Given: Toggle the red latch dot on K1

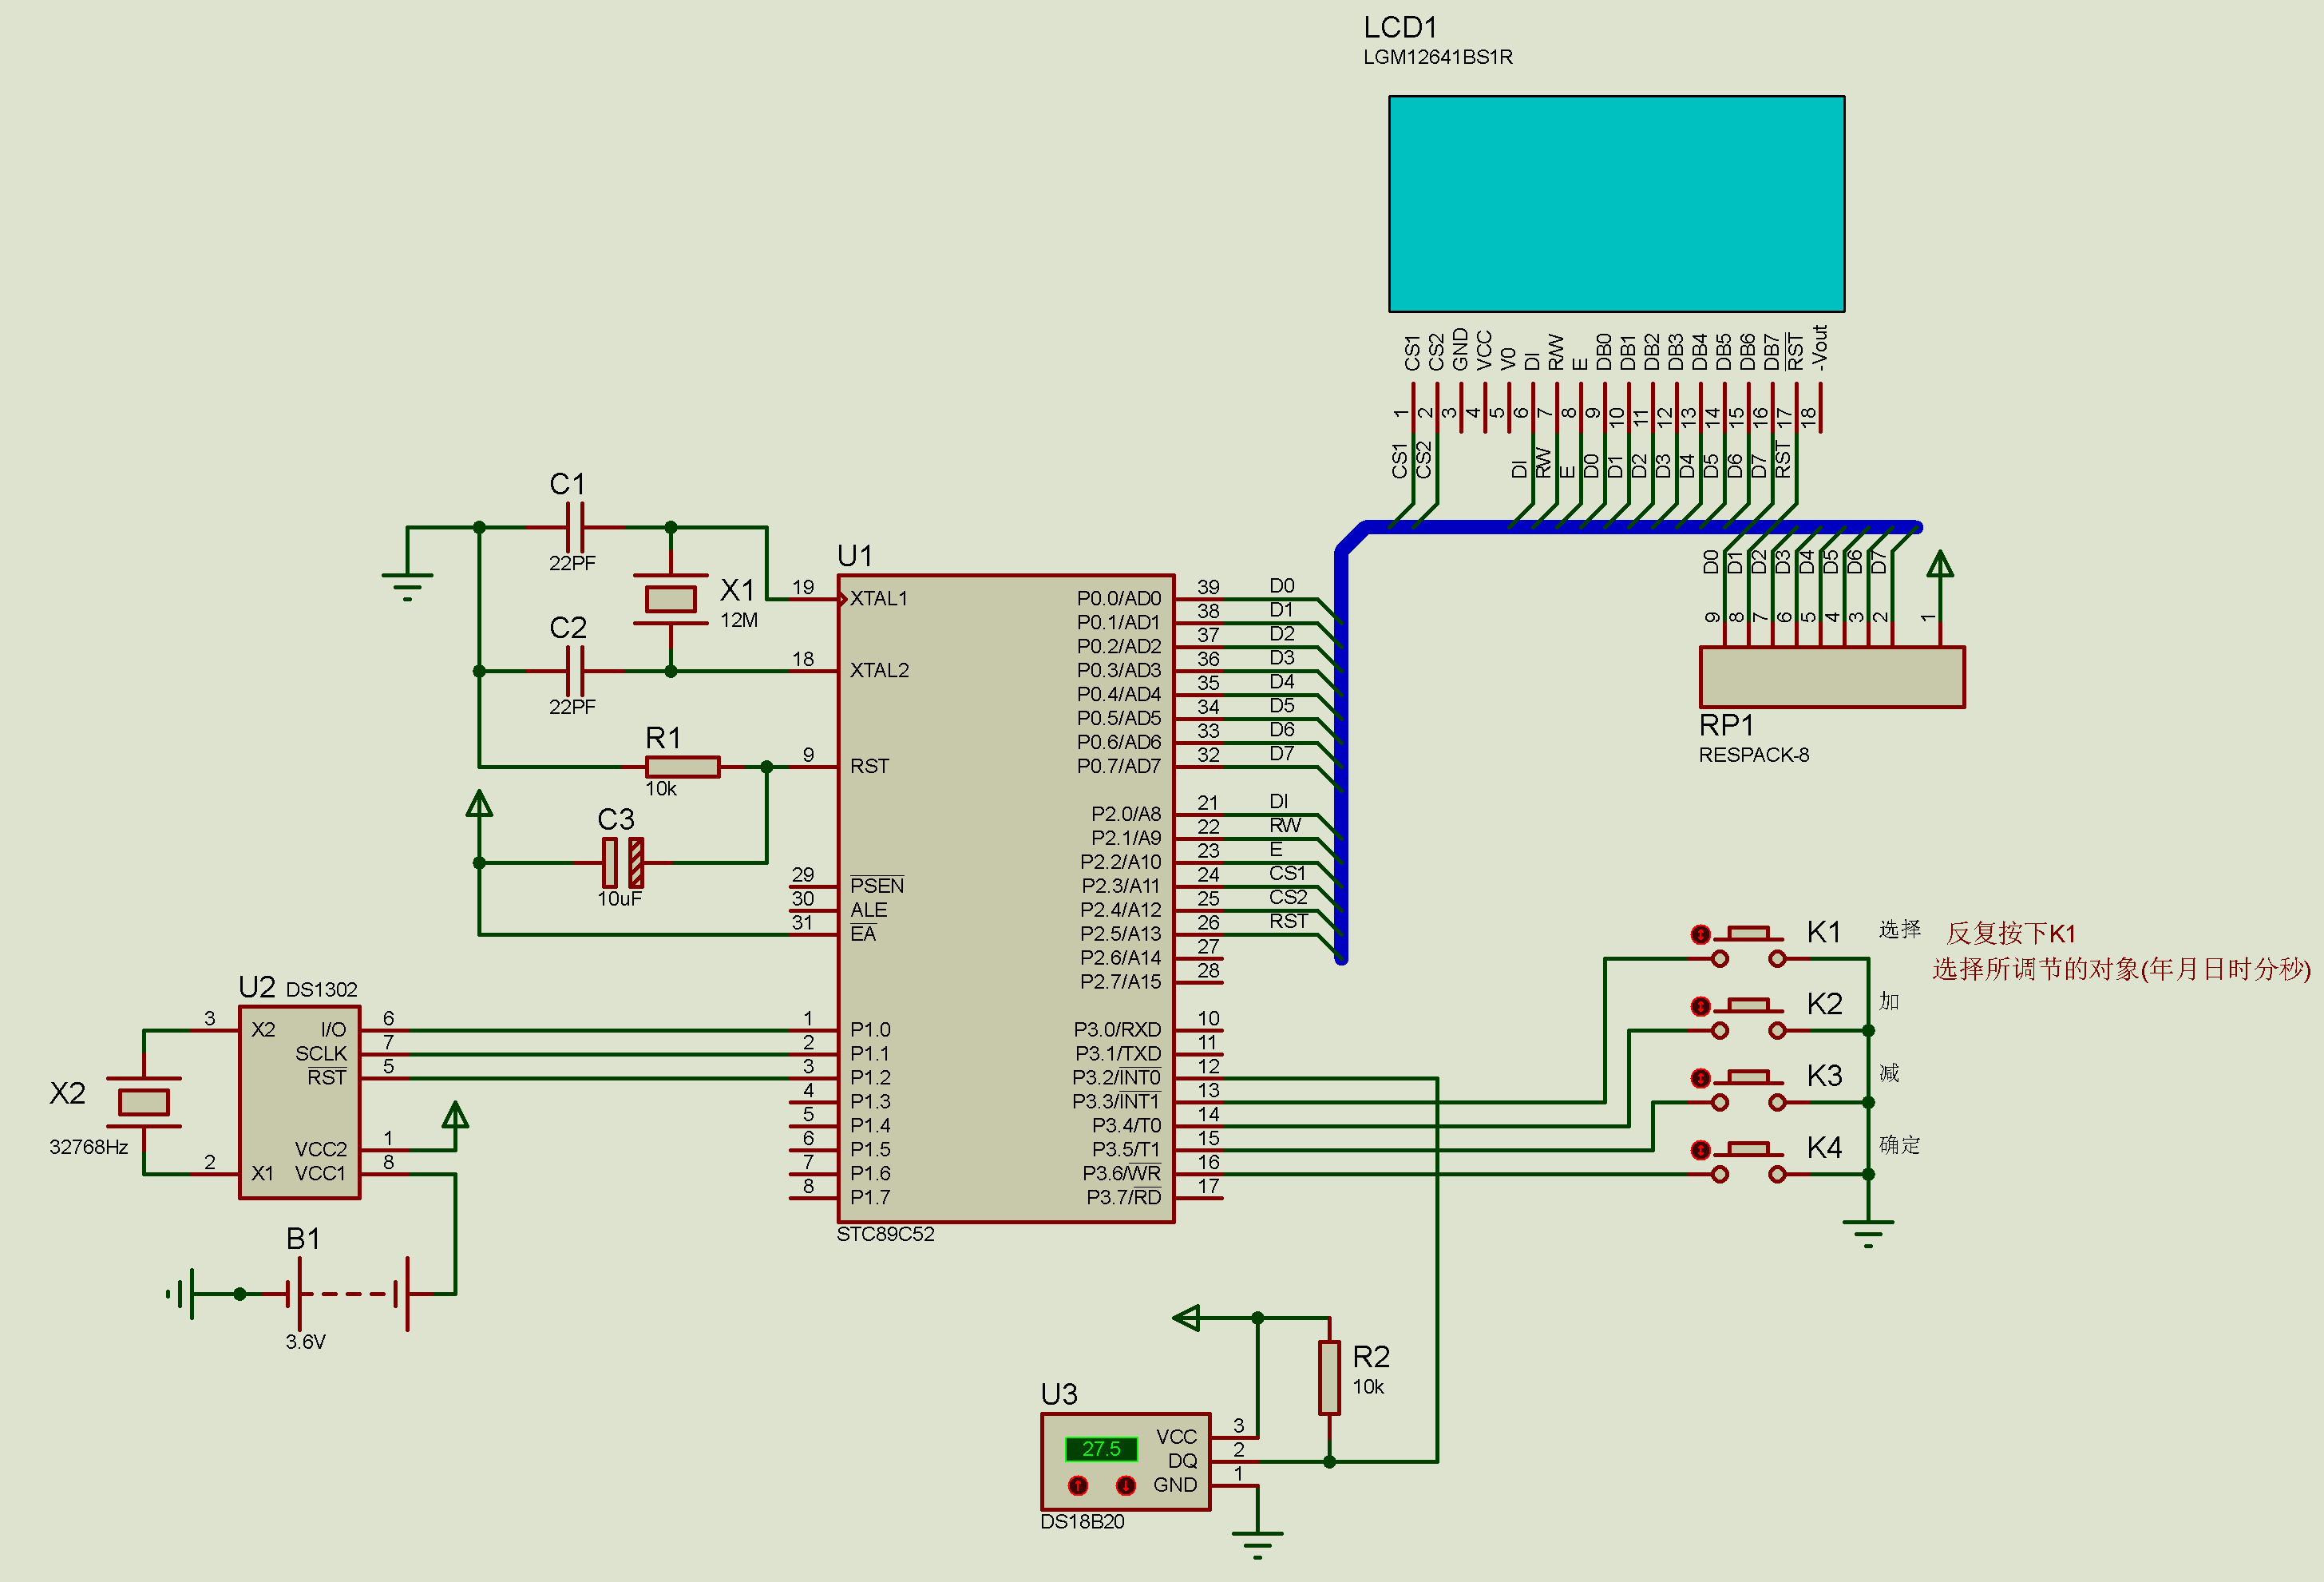Looking at the screenshot, I should click(x=1700, y=934).
